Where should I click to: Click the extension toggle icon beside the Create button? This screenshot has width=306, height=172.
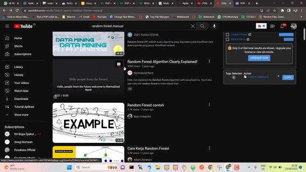coord(261,26)
